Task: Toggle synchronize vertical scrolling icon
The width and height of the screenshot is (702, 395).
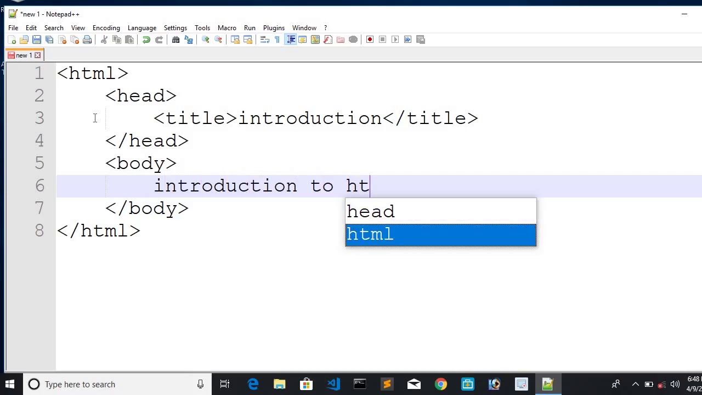Action: 235,39
